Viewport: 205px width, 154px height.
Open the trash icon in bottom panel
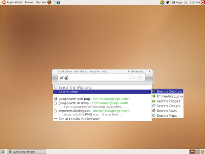203,152
